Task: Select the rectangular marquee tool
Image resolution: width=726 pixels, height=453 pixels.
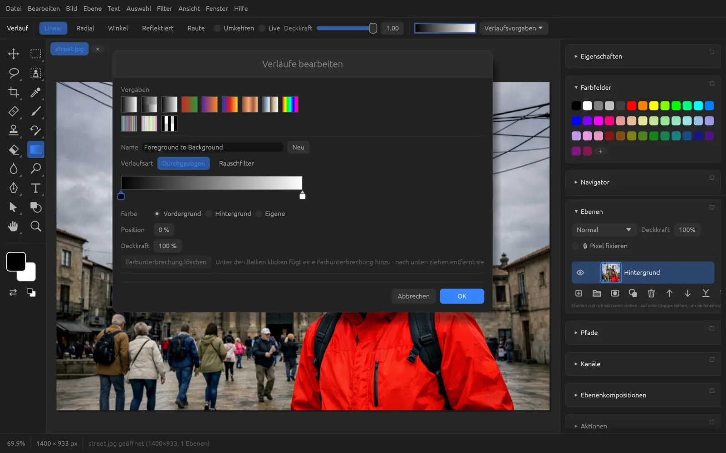Action: coord(36,54)
